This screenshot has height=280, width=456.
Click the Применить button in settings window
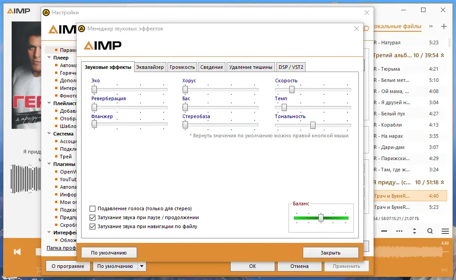347,266
